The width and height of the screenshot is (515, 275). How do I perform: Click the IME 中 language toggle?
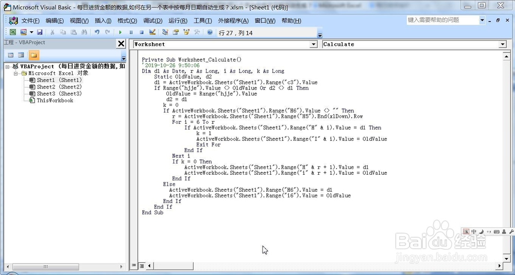tap(474, 231)
